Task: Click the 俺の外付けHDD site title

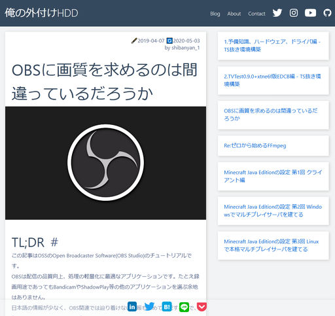Action: 41,13
